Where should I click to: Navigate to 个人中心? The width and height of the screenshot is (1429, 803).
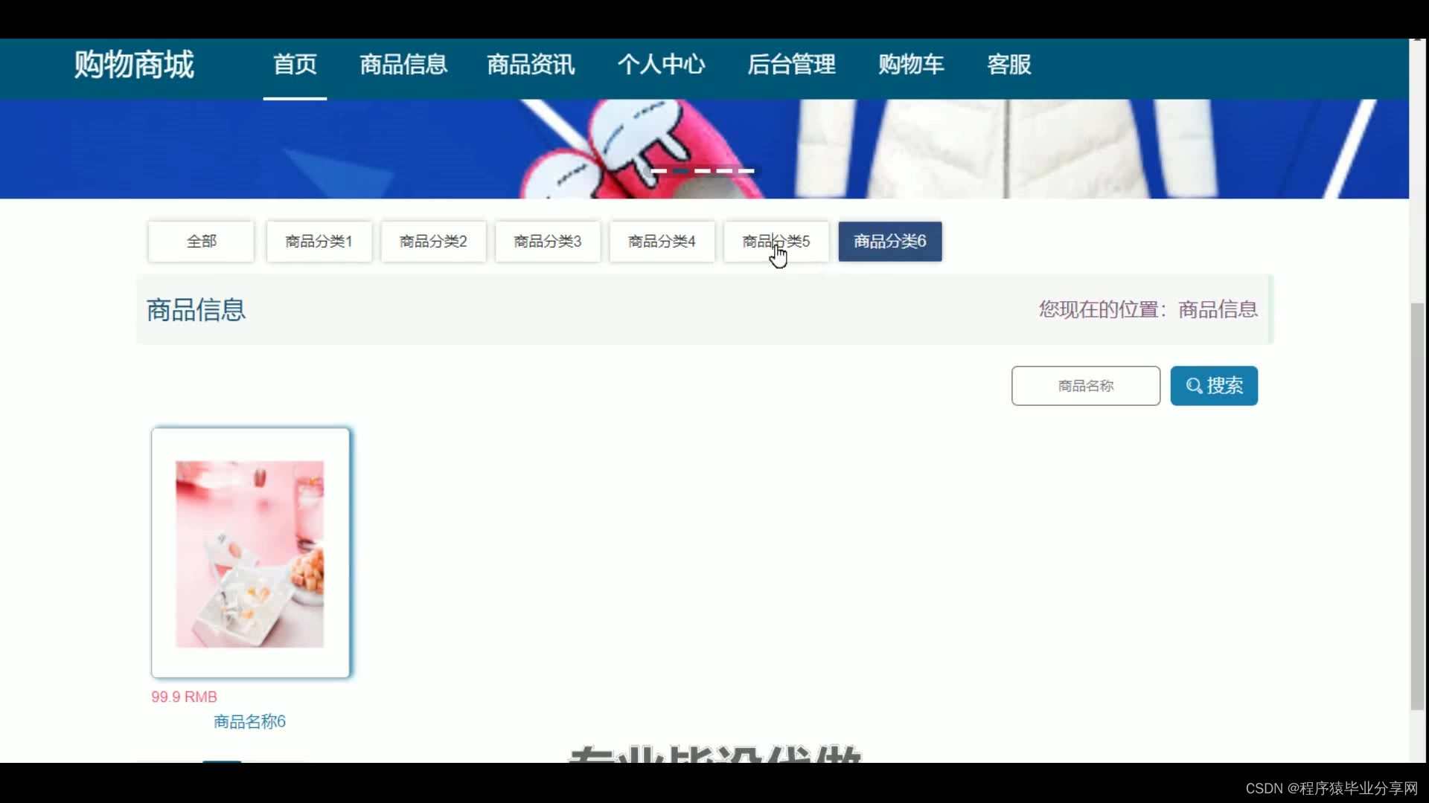pyautogui.click(x=661, y=65)
